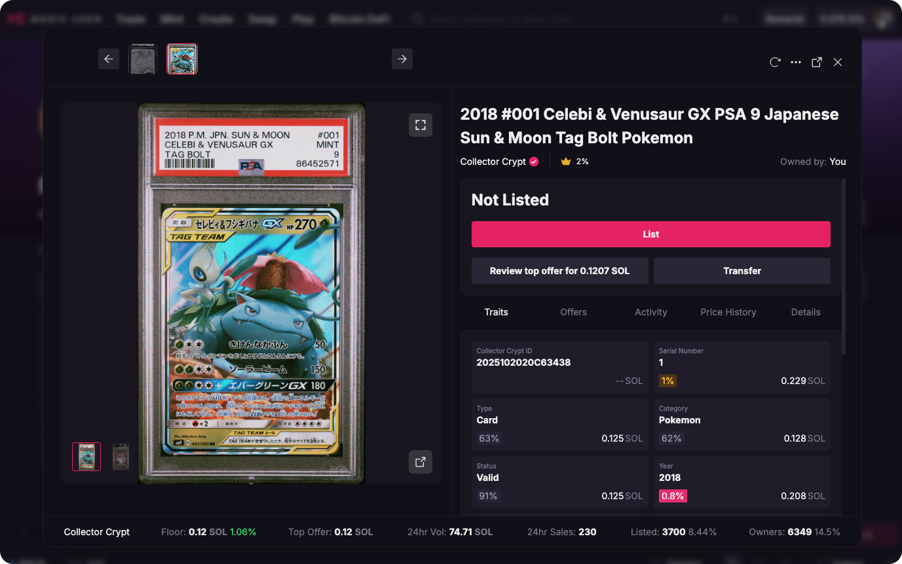
Task: Open the Activity tab
Action: [650, 312]
